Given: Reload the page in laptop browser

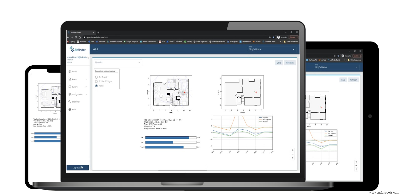Looking at the screenshot, I should coord(76,37).
